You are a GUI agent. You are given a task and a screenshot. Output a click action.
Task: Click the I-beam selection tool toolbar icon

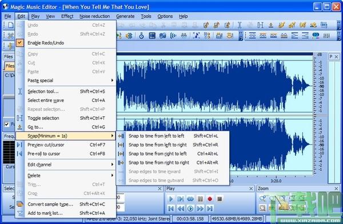[240, 25]
